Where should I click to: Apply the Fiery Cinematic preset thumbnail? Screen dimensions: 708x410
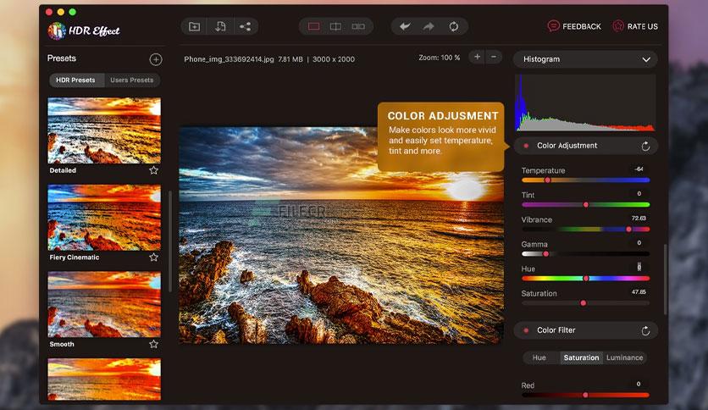(104, 217)
